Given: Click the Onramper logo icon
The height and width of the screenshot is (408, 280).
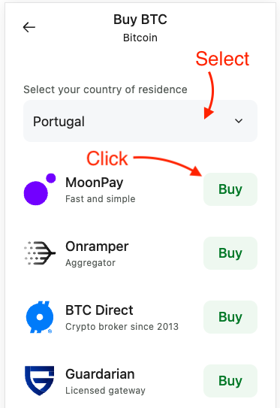Looking at the screenshot, I should (40, 253).
